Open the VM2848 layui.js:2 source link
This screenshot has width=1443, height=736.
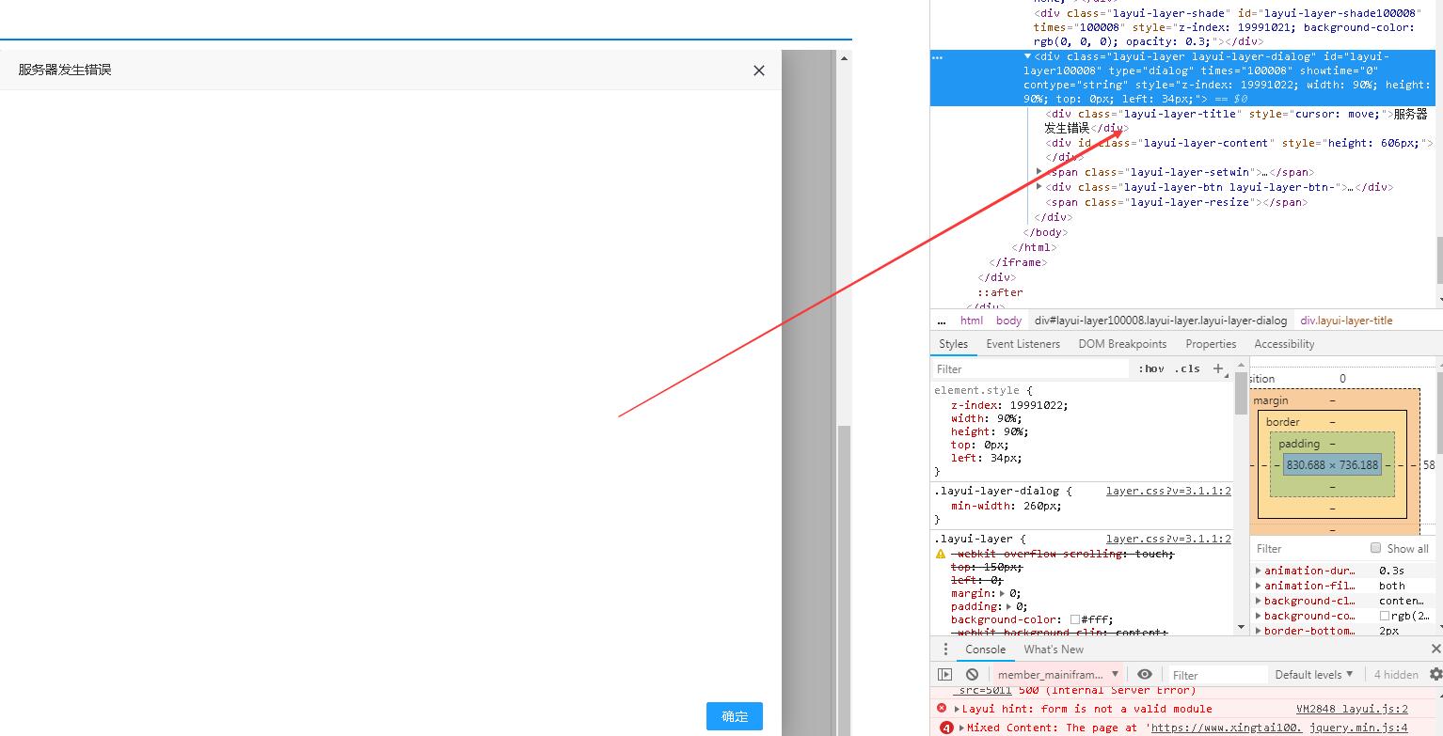coord(1351,709)
